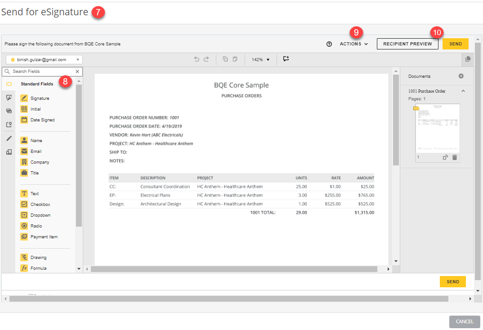Click the RECIPIENT PREVIEW button
This screenshot has height=330, width=483.
click(407, 44)
